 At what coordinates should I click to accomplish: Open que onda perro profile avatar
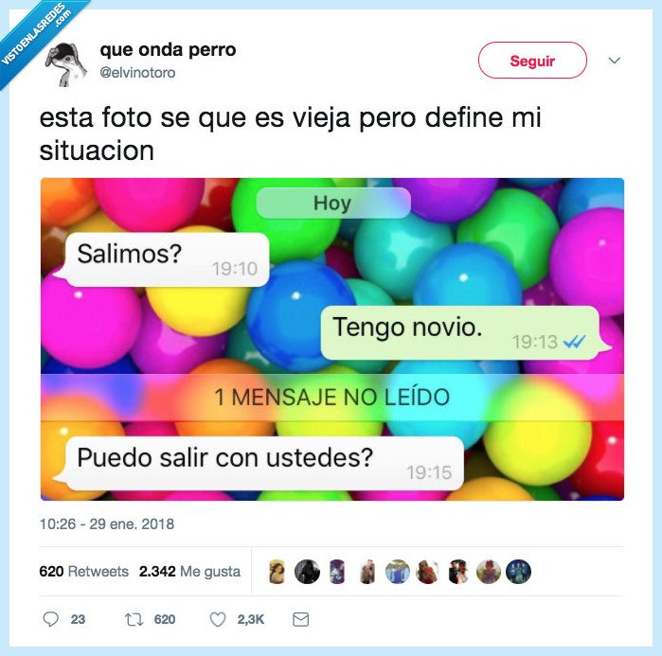[66, 63]
